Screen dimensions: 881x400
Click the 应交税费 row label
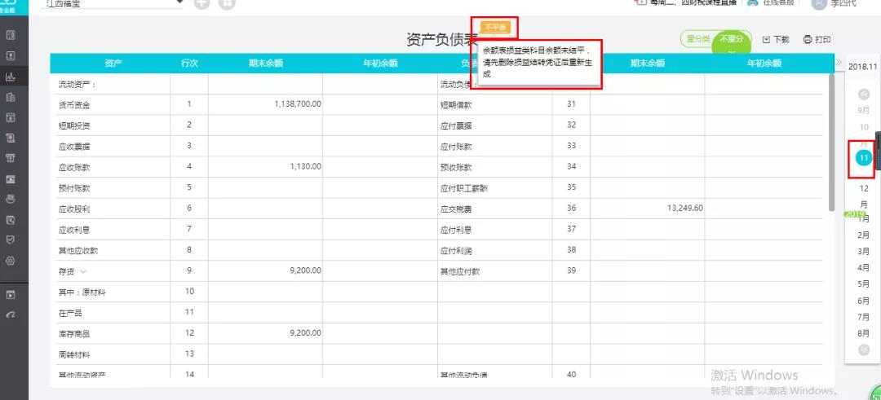pyautogui.click(x=456, y=209)
